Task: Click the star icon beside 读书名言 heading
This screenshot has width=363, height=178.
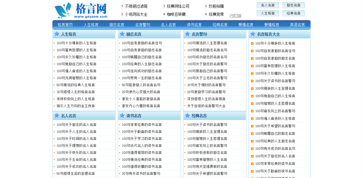Action: (x=122, y=116)
